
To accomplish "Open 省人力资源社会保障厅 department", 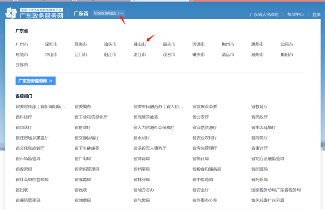I will pos(154,127).
